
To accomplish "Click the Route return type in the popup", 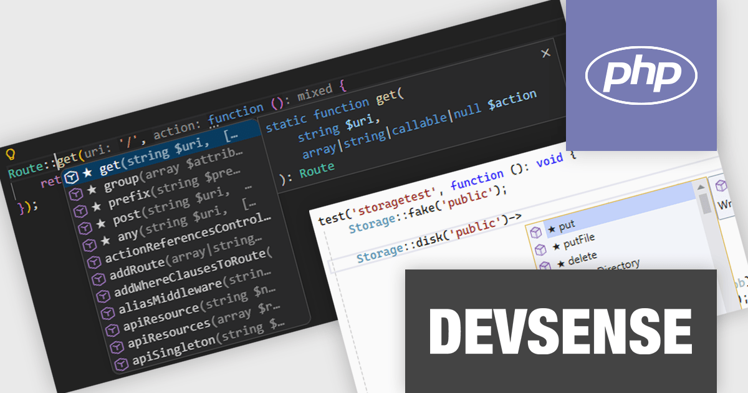I will pos(317,170).
